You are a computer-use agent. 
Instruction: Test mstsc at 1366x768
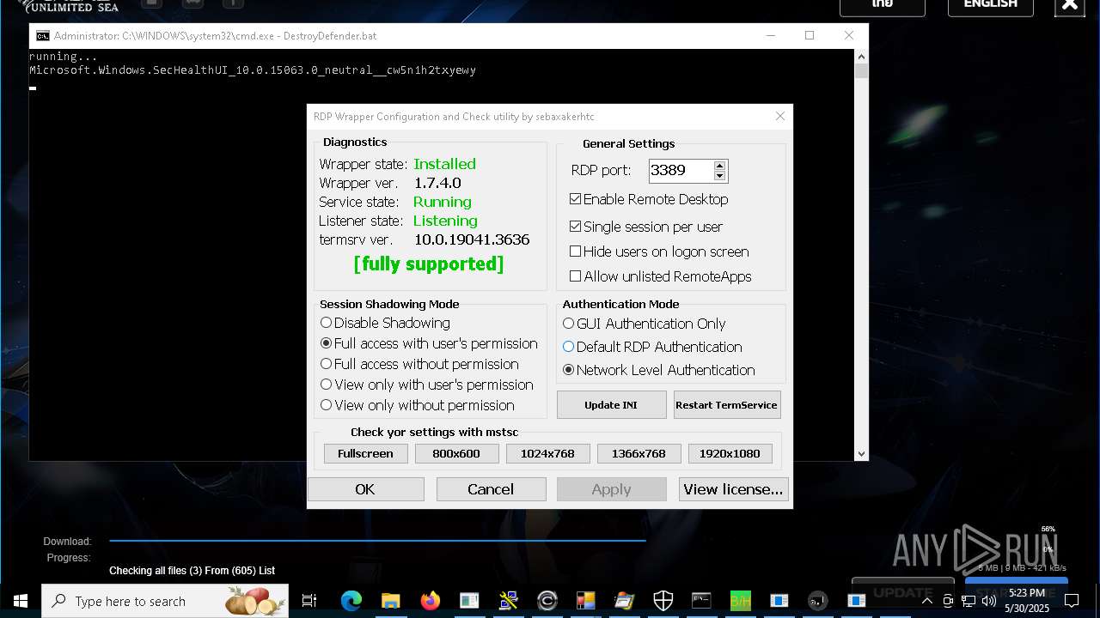point(639,453)
